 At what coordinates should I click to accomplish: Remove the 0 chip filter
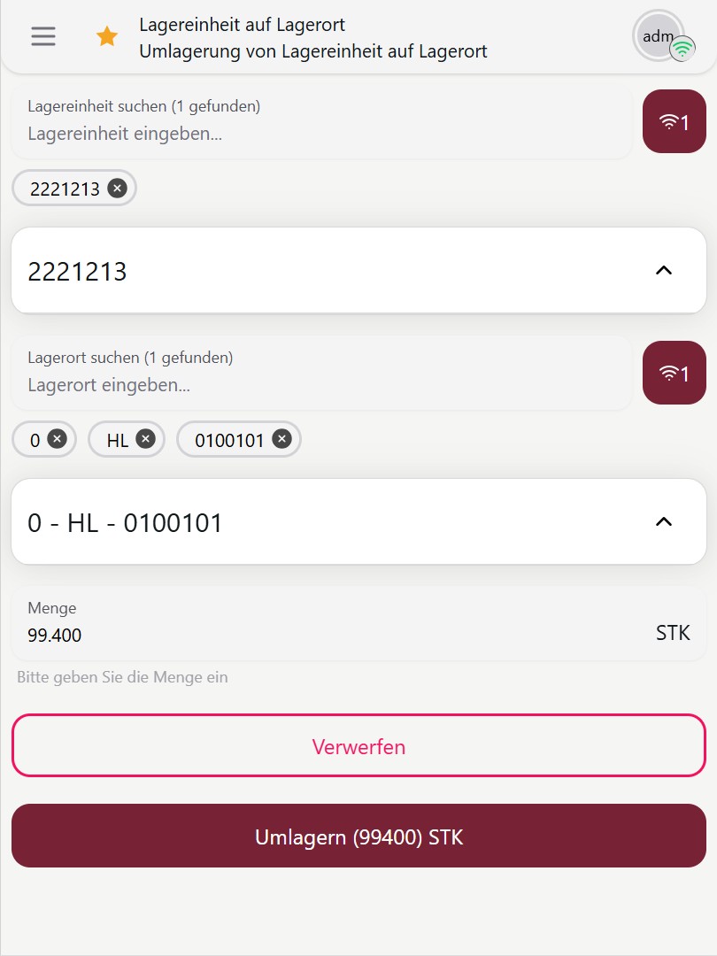(x=57, y=439)
